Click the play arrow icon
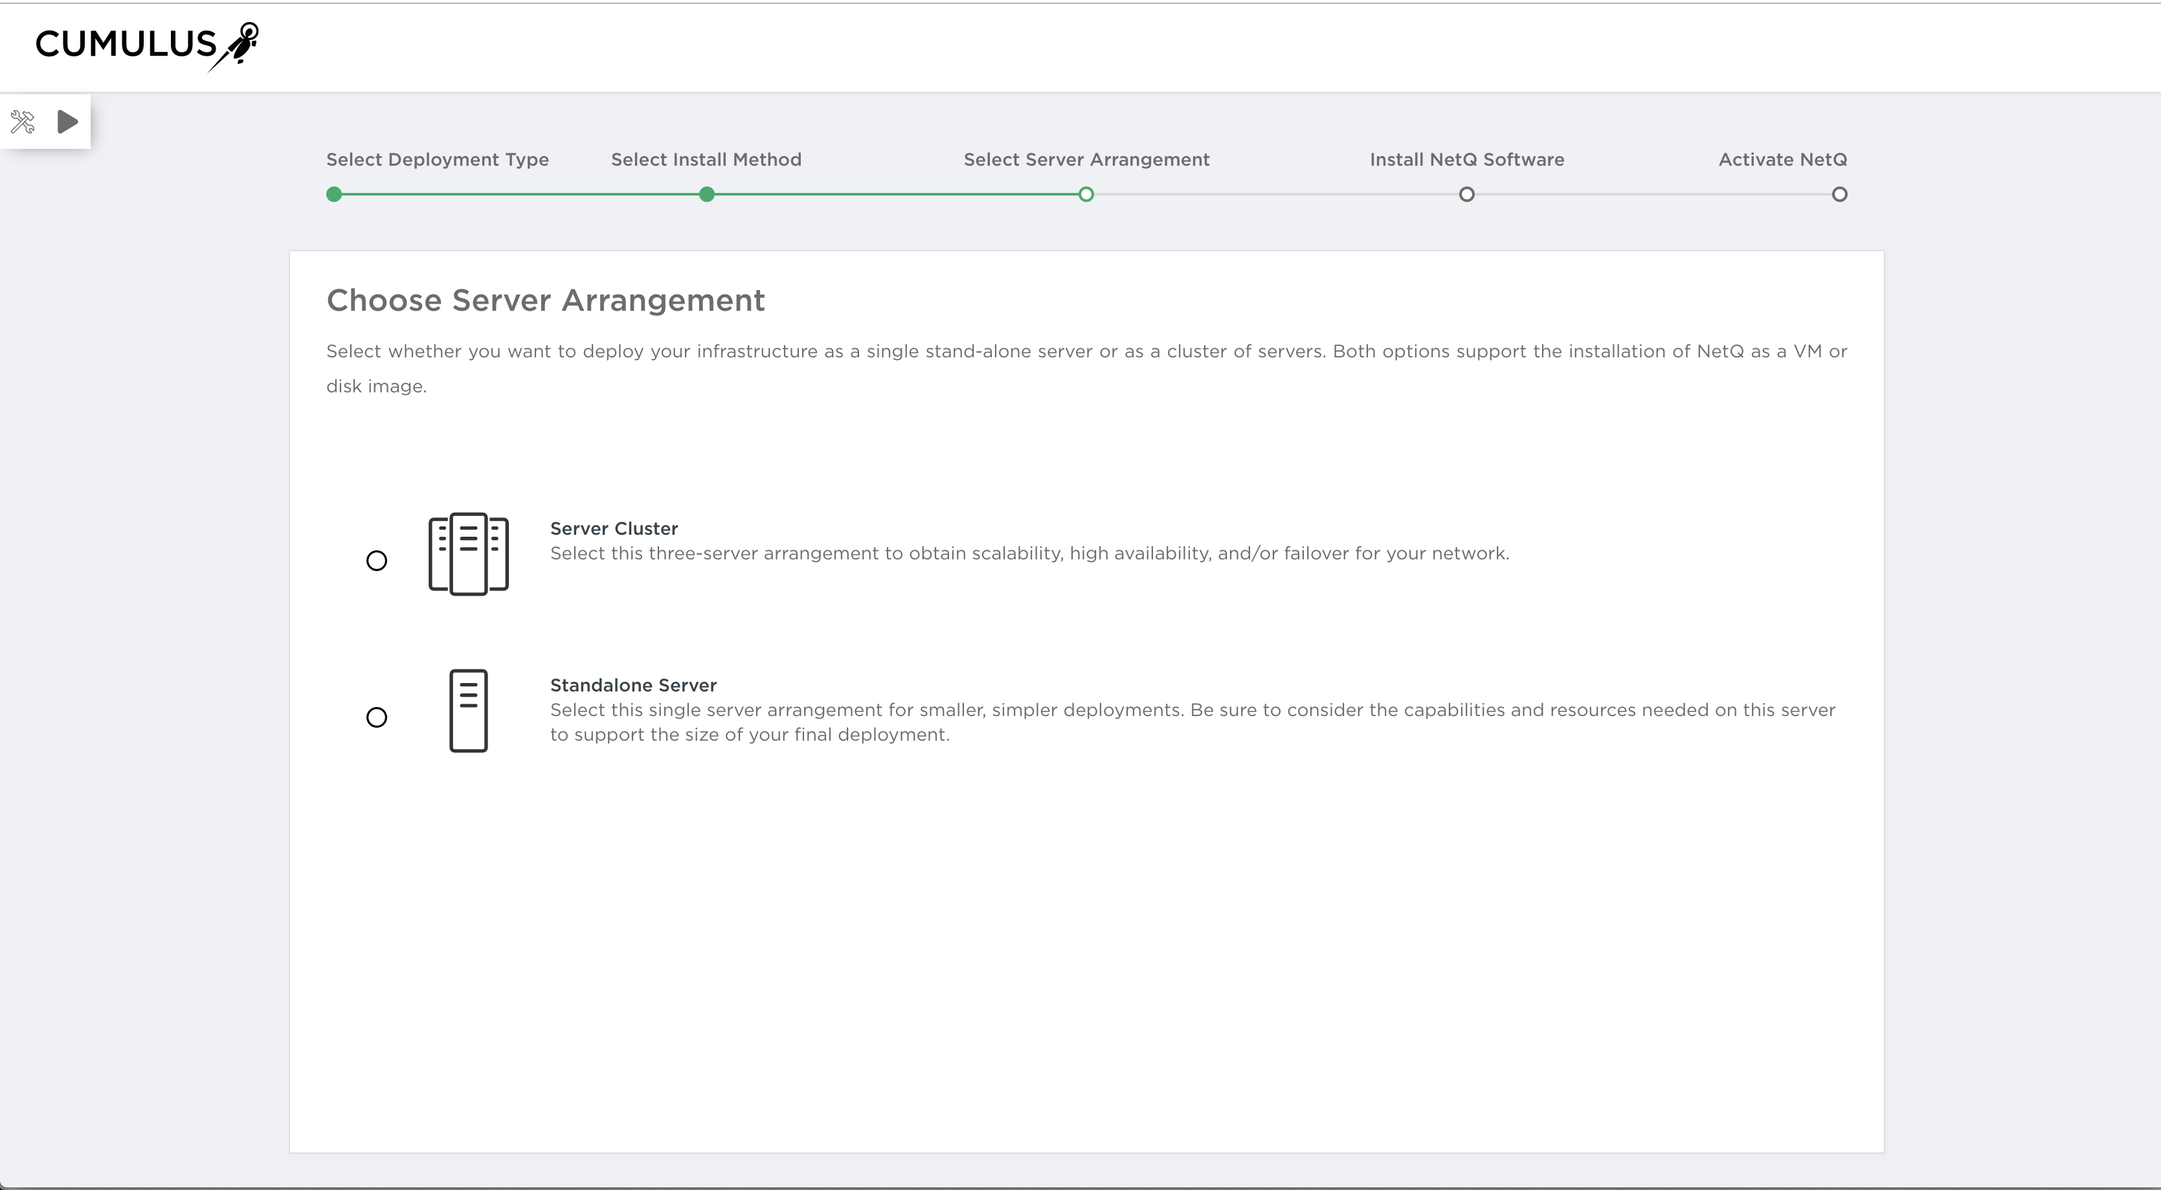Image resolution: width=2161 pixels, height=1190 pixels. [67, 122]
